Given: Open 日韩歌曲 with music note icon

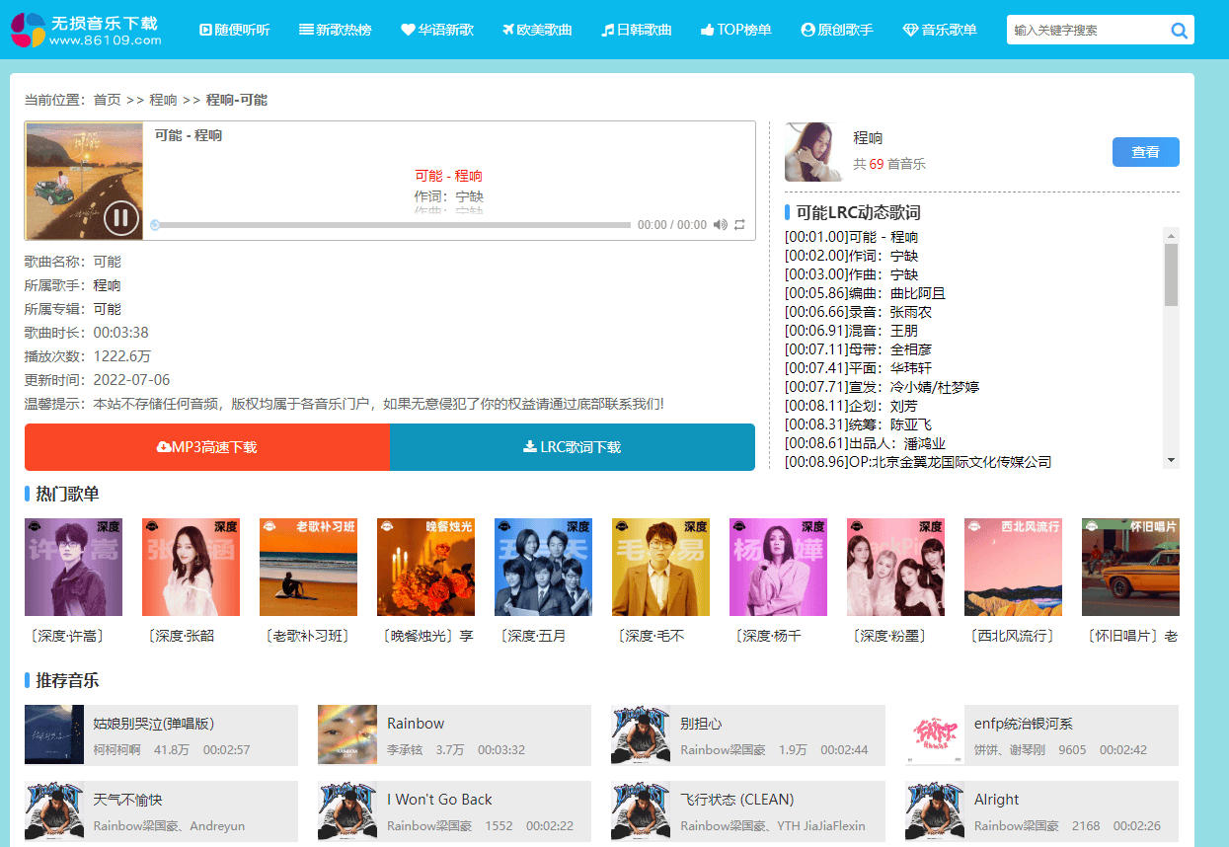Looking at the screenshot, I should coord(637,30).
